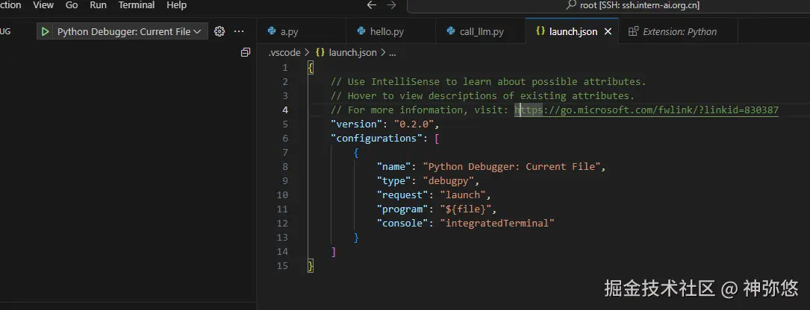The image size is (810, 310).
Task: Open the debug view more actions ellipsis
Action: pos(239,31)
